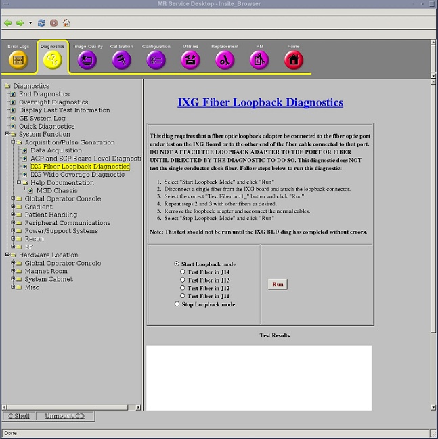Click the C Shell button
Screen dimensions: 438x439
[x=19, y=416]
